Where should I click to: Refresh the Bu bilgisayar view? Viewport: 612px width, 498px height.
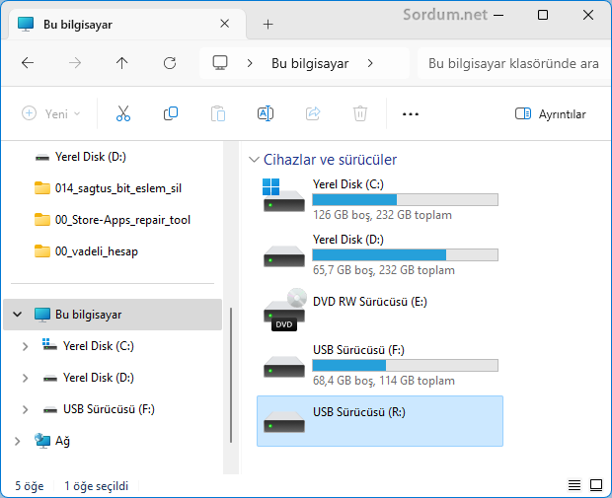click(170, 63)
